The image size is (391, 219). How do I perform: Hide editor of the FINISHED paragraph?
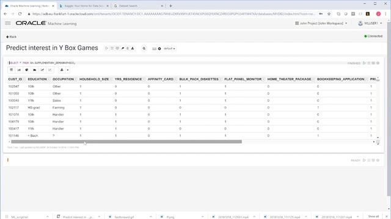point(369,63)
